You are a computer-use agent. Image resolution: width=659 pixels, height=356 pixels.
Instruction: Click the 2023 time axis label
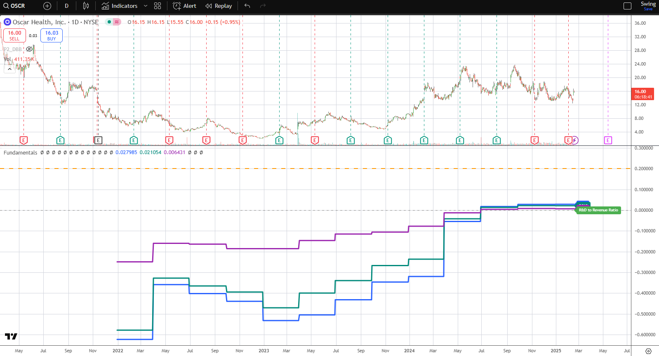coord(264,351)
